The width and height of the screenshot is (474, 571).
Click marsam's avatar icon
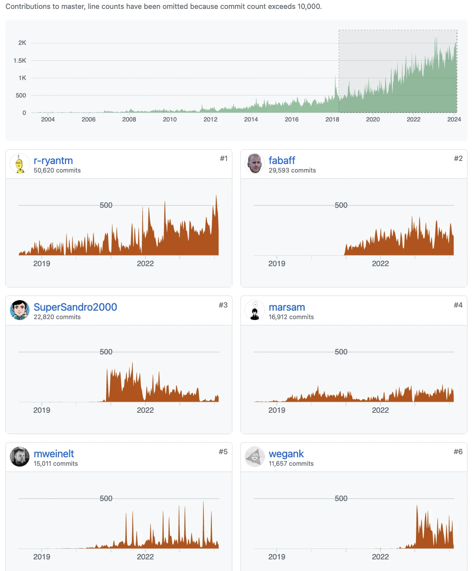tap(254, 310)
